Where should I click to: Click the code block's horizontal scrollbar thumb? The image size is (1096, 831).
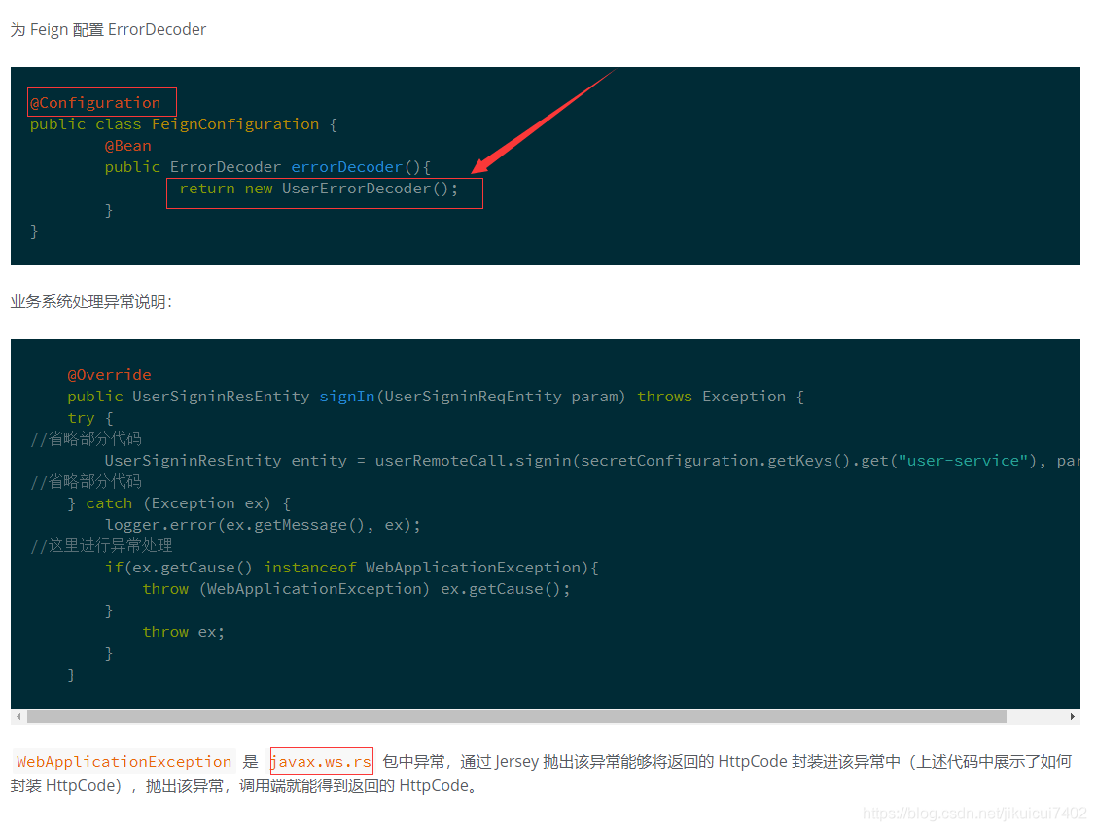[516, 717]
